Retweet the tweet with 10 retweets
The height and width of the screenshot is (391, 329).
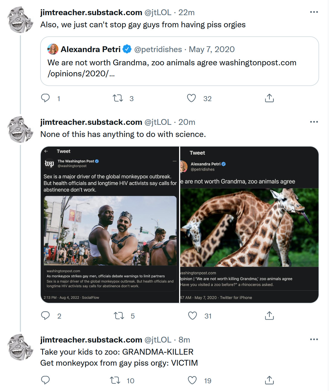(115, 380)
